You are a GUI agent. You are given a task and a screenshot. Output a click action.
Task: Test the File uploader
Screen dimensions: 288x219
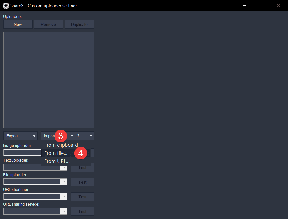[82, 182]
